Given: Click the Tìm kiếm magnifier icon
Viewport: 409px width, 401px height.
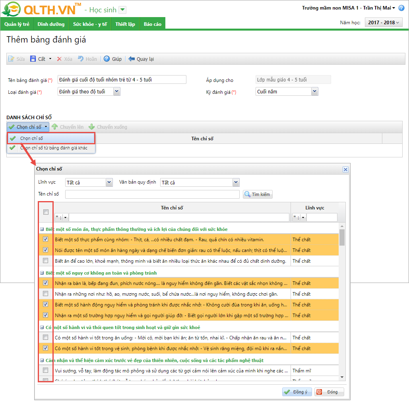Looking at the screenshot, I should [x=247, y=194].
